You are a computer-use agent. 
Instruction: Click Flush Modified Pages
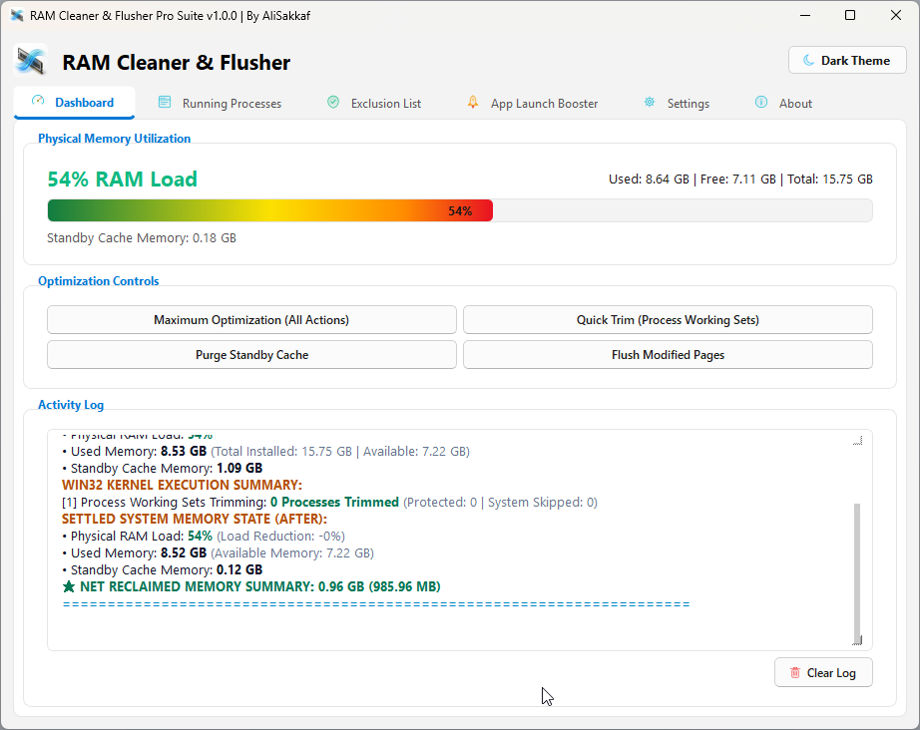[x=668, y=355]
